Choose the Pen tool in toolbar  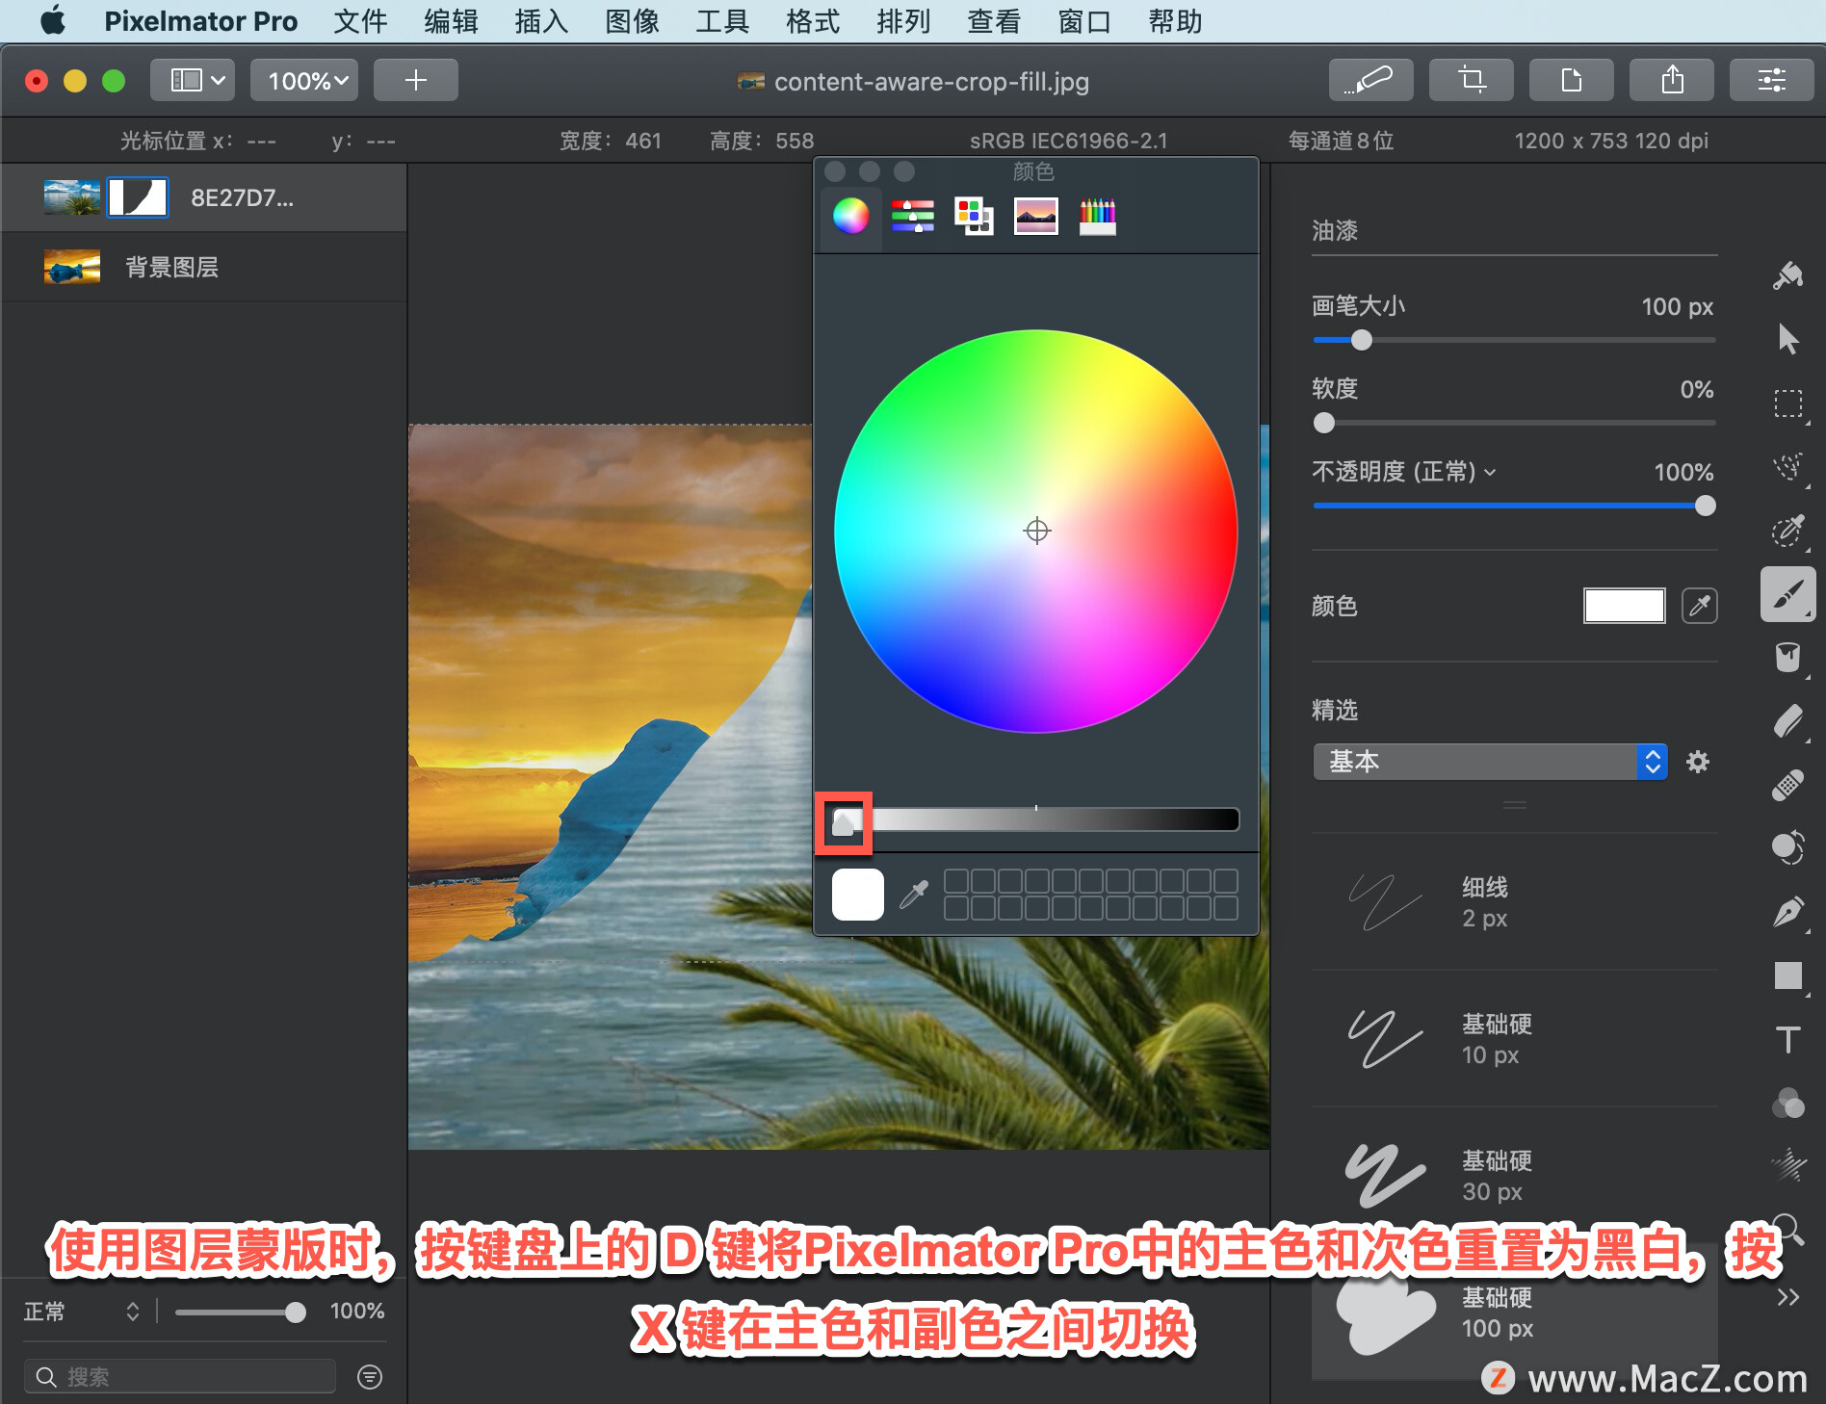1788,912
